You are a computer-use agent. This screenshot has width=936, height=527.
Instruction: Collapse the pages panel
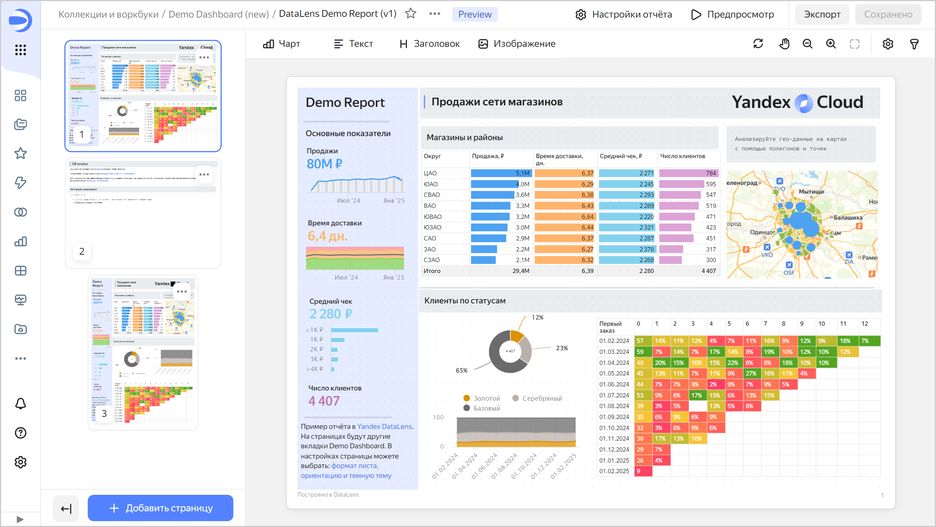click(x=65, y=508)
